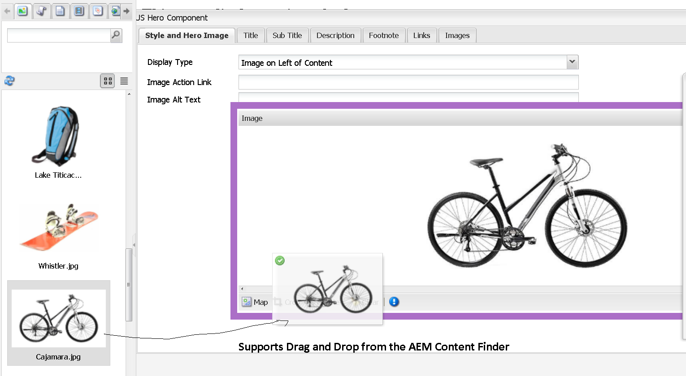Click the image panel scroll-left arrow
Screen dimensions: 686x376
point(242,289)
